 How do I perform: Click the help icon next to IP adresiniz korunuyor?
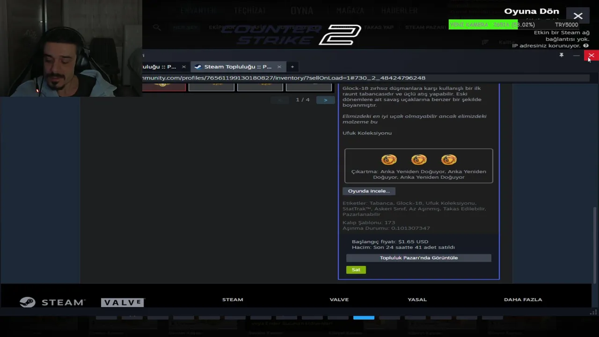585,46
